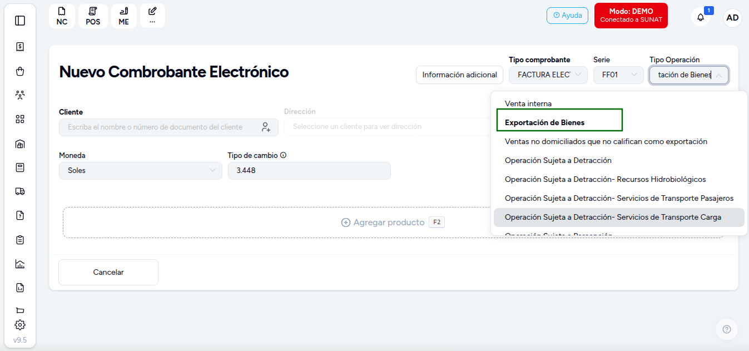Click the notifications bell icon
The width and height of the screenshot is (749, 351).
[x=701, y=17]
